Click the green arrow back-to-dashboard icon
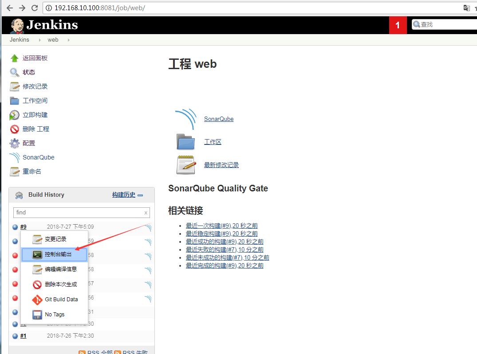The height and width of the screenshot is (354, 477). (x=15, y=58)
